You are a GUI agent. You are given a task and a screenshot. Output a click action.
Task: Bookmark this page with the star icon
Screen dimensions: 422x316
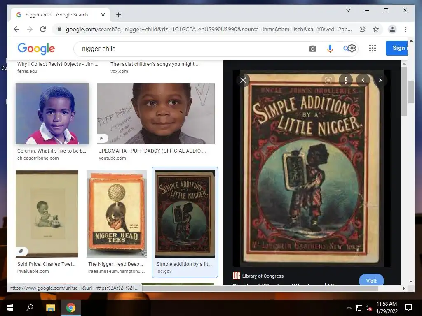click(376, 29)
